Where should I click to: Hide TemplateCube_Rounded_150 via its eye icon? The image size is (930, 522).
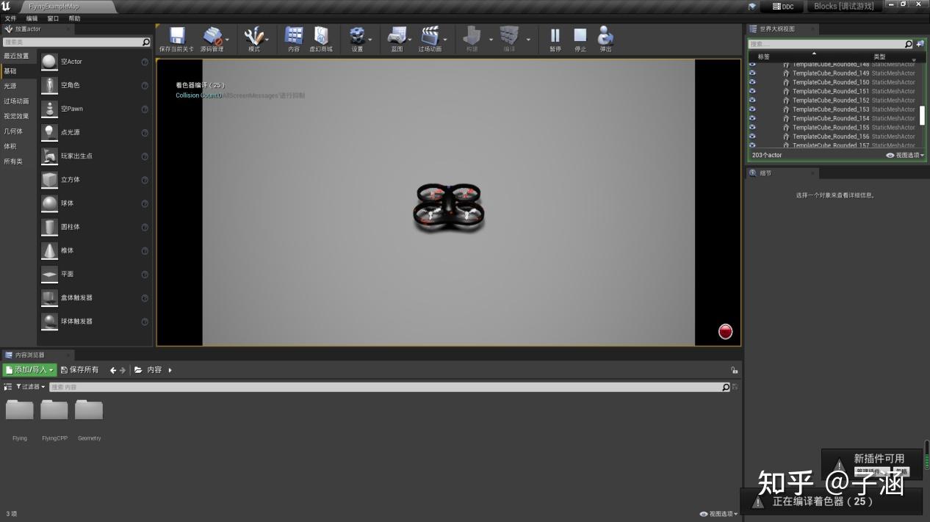[x=752, y=82]
